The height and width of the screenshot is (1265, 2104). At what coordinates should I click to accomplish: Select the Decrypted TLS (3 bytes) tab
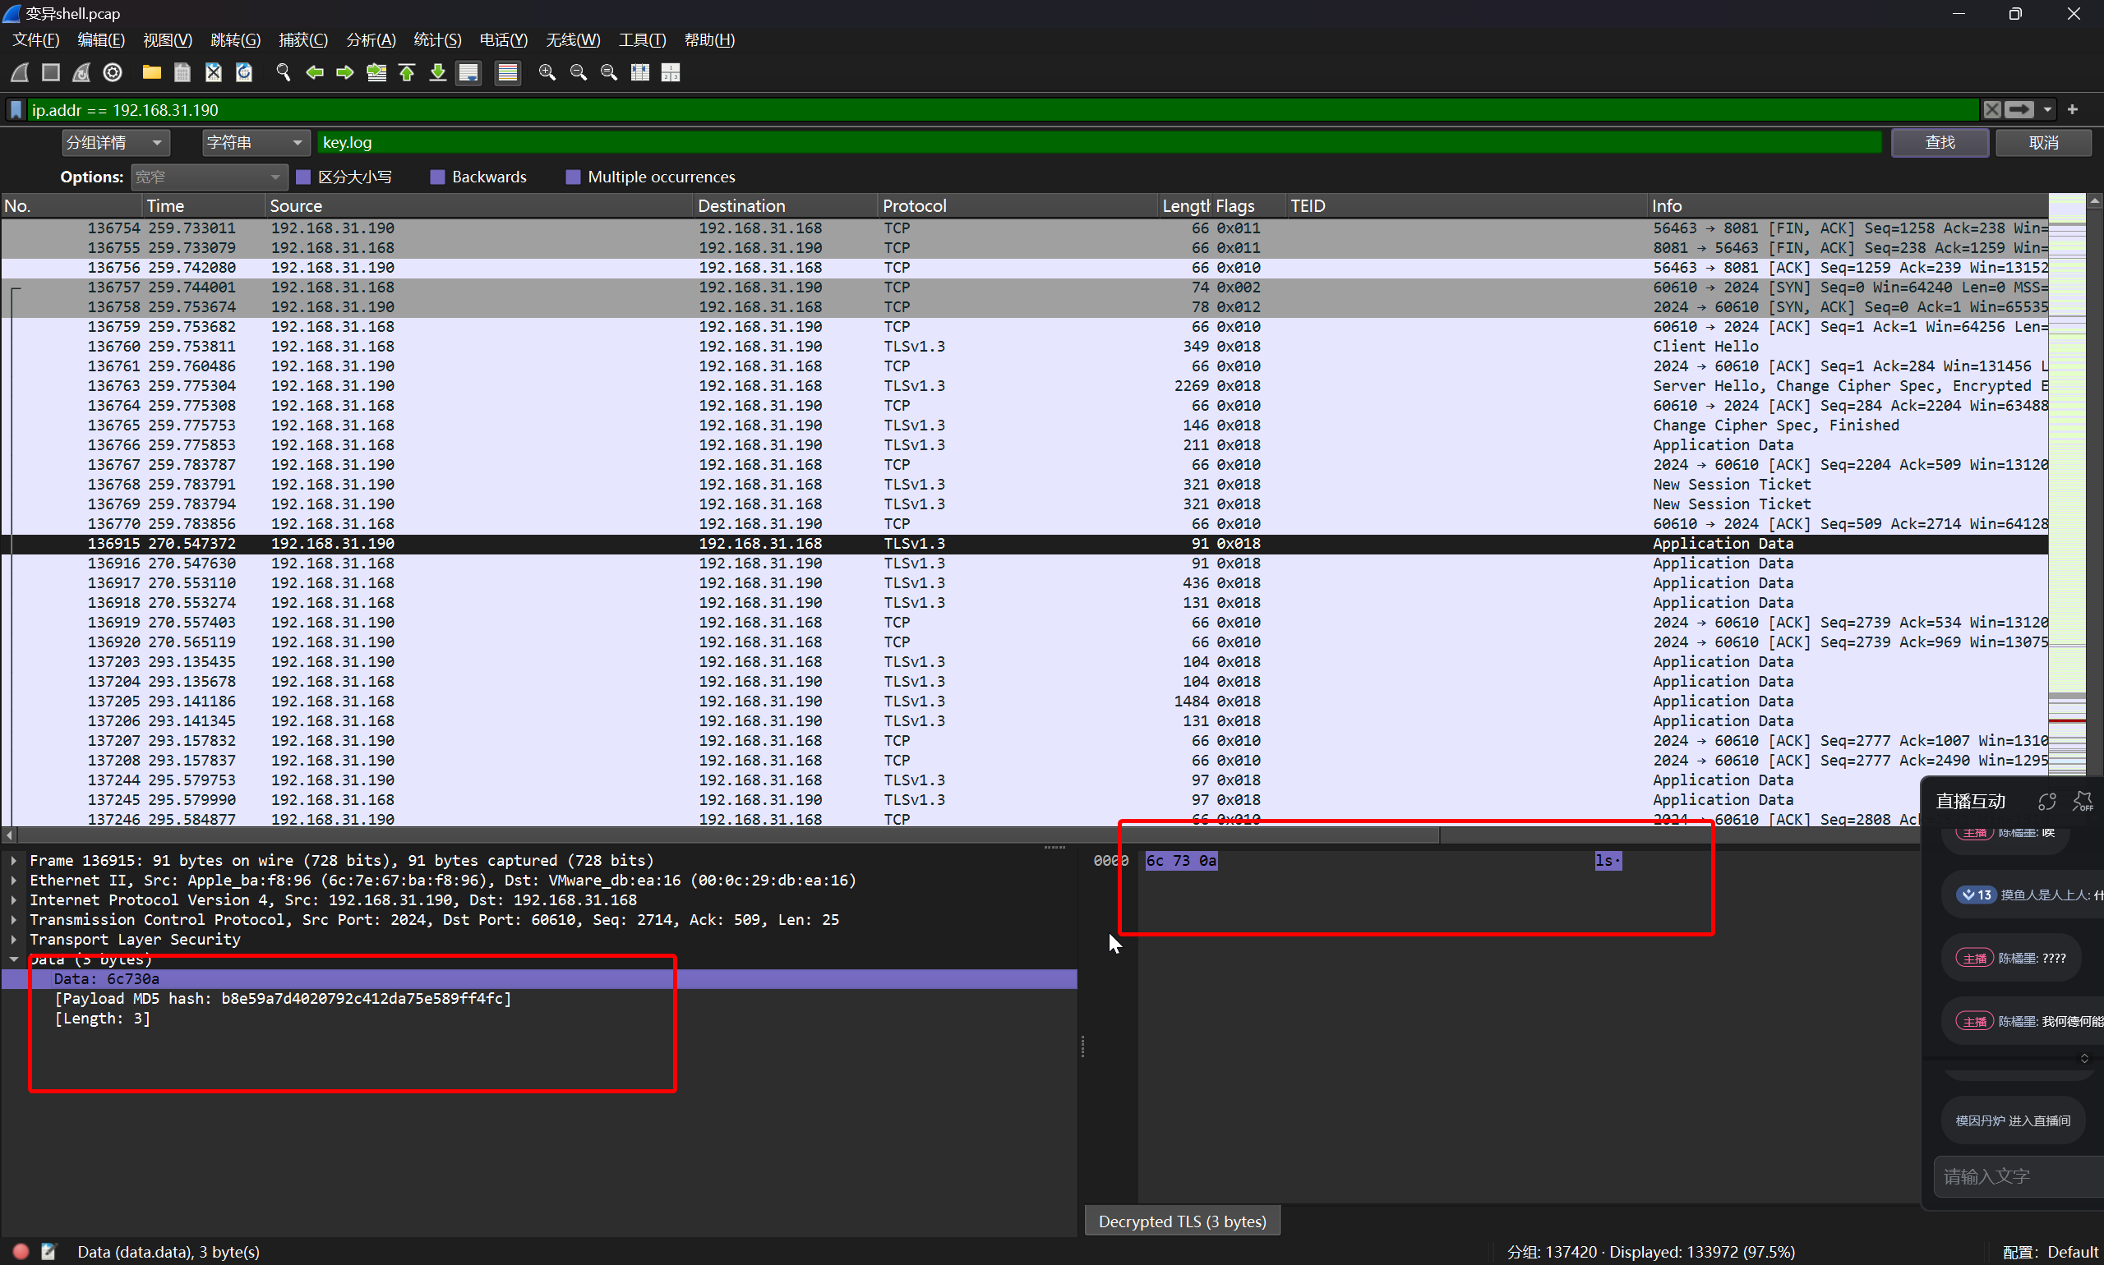click(x=1182, y=1221)
